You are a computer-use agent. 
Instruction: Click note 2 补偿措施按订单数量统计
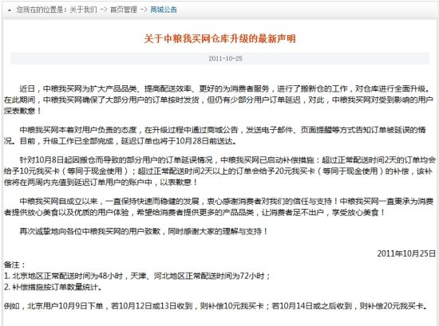click(x=53, y=287)
